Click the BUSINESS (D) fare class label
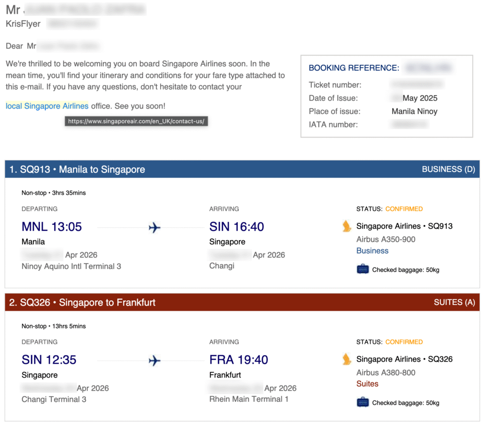 448,169
